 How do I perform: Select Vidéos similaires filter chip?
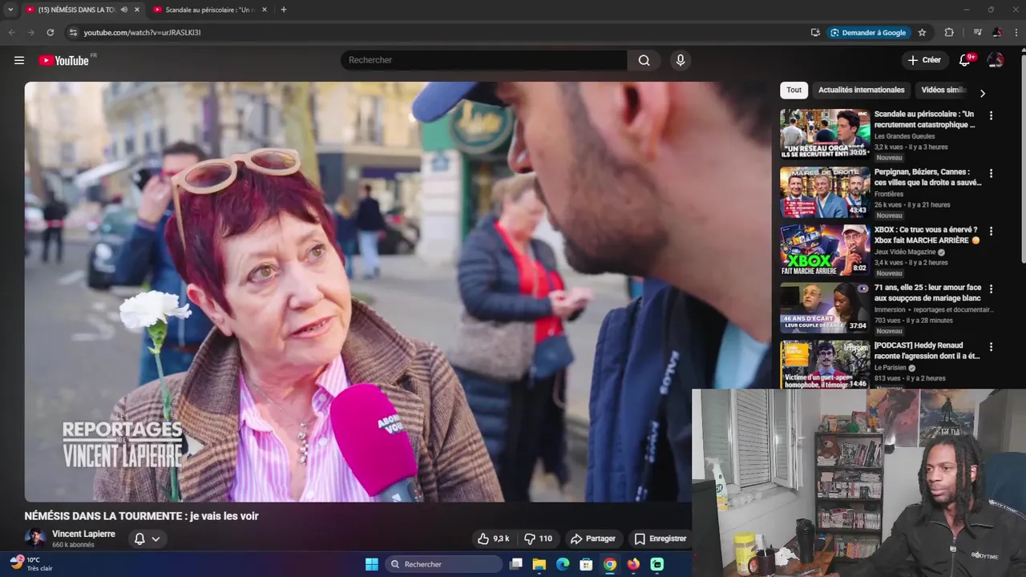coord(944,90)
